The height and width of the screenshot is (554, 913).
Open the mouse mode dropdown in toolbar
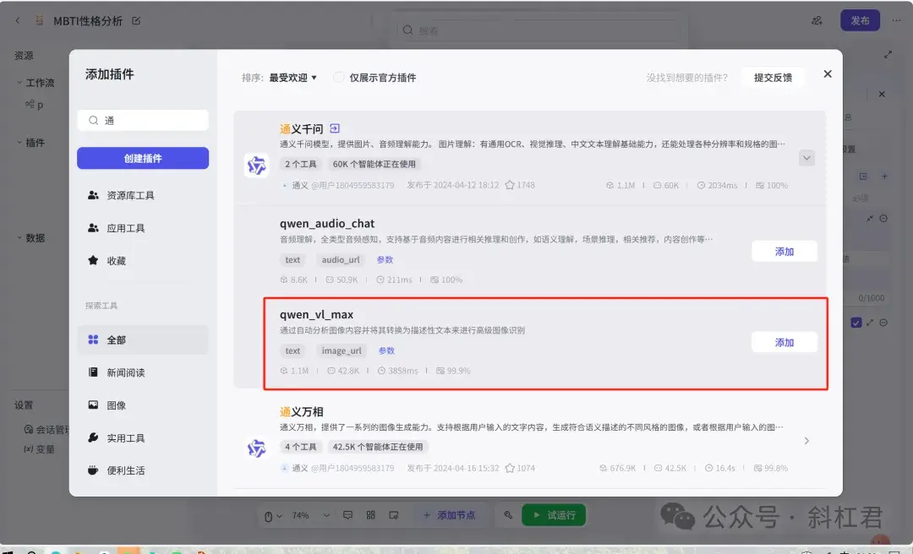coord(273,516)
